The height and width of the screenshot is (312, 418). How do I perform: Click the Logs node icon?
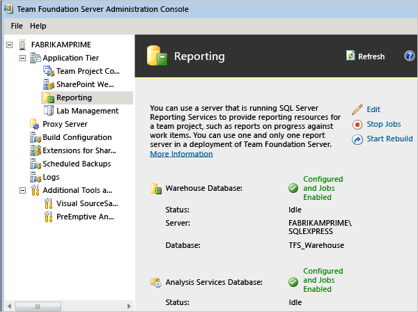click(x=35, y=177)
